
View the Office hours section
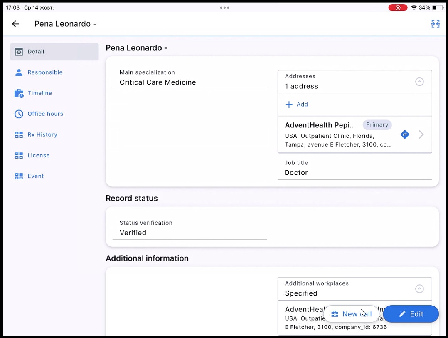(54, 114)
